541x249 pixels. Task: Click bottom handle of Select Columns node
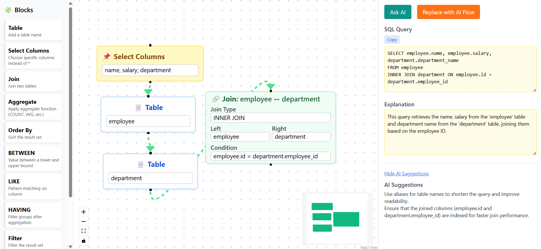pyautogui.click(x=150, y=82)
